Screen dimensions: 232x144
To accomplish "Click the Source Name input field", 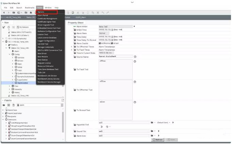I will 116,56.
